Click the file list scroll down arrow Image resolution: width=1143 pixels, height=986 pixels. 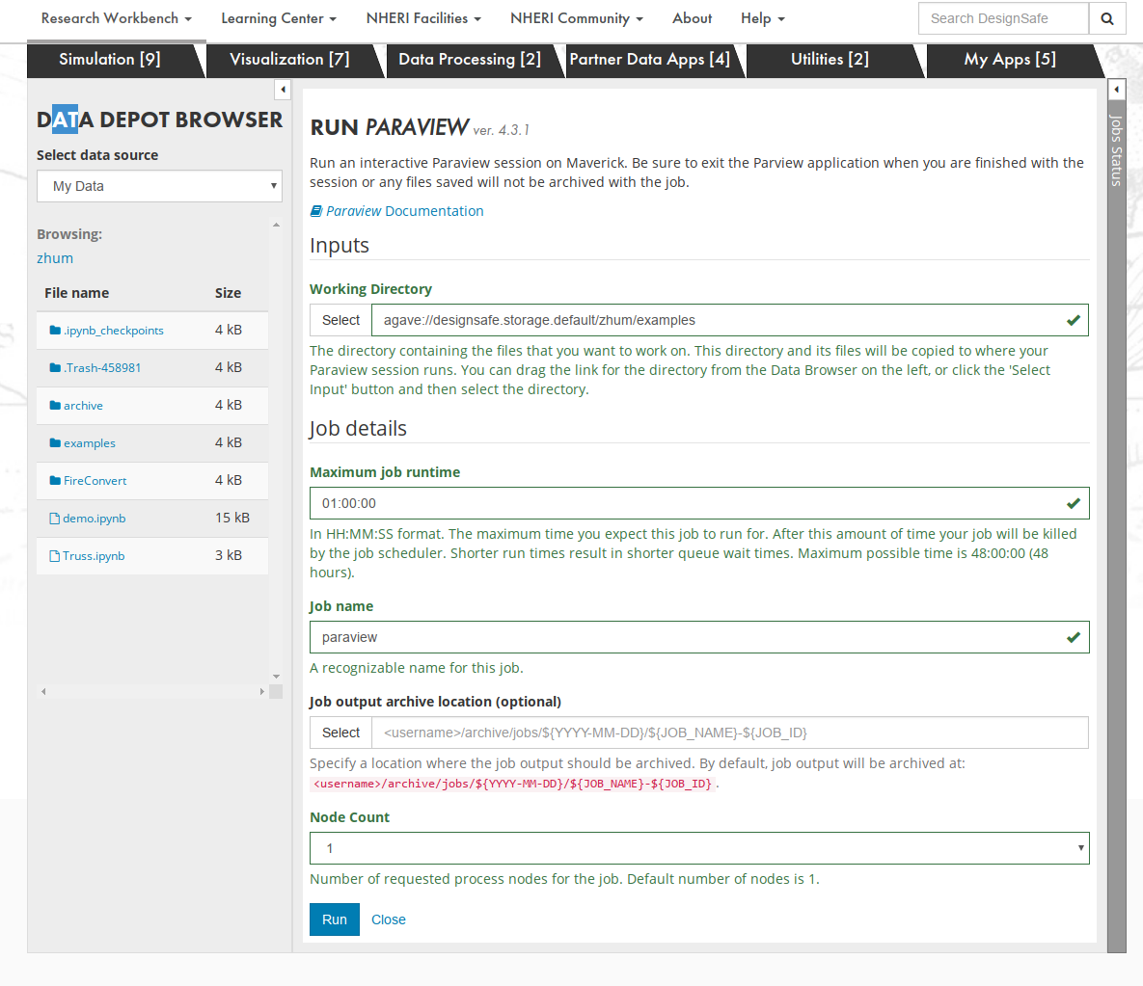tap(276, 677)
